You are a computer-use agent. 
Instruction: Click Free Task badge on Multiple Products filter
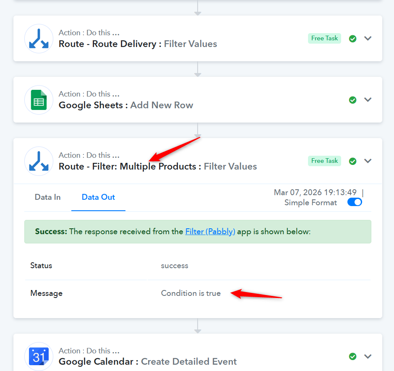(324, 161)
